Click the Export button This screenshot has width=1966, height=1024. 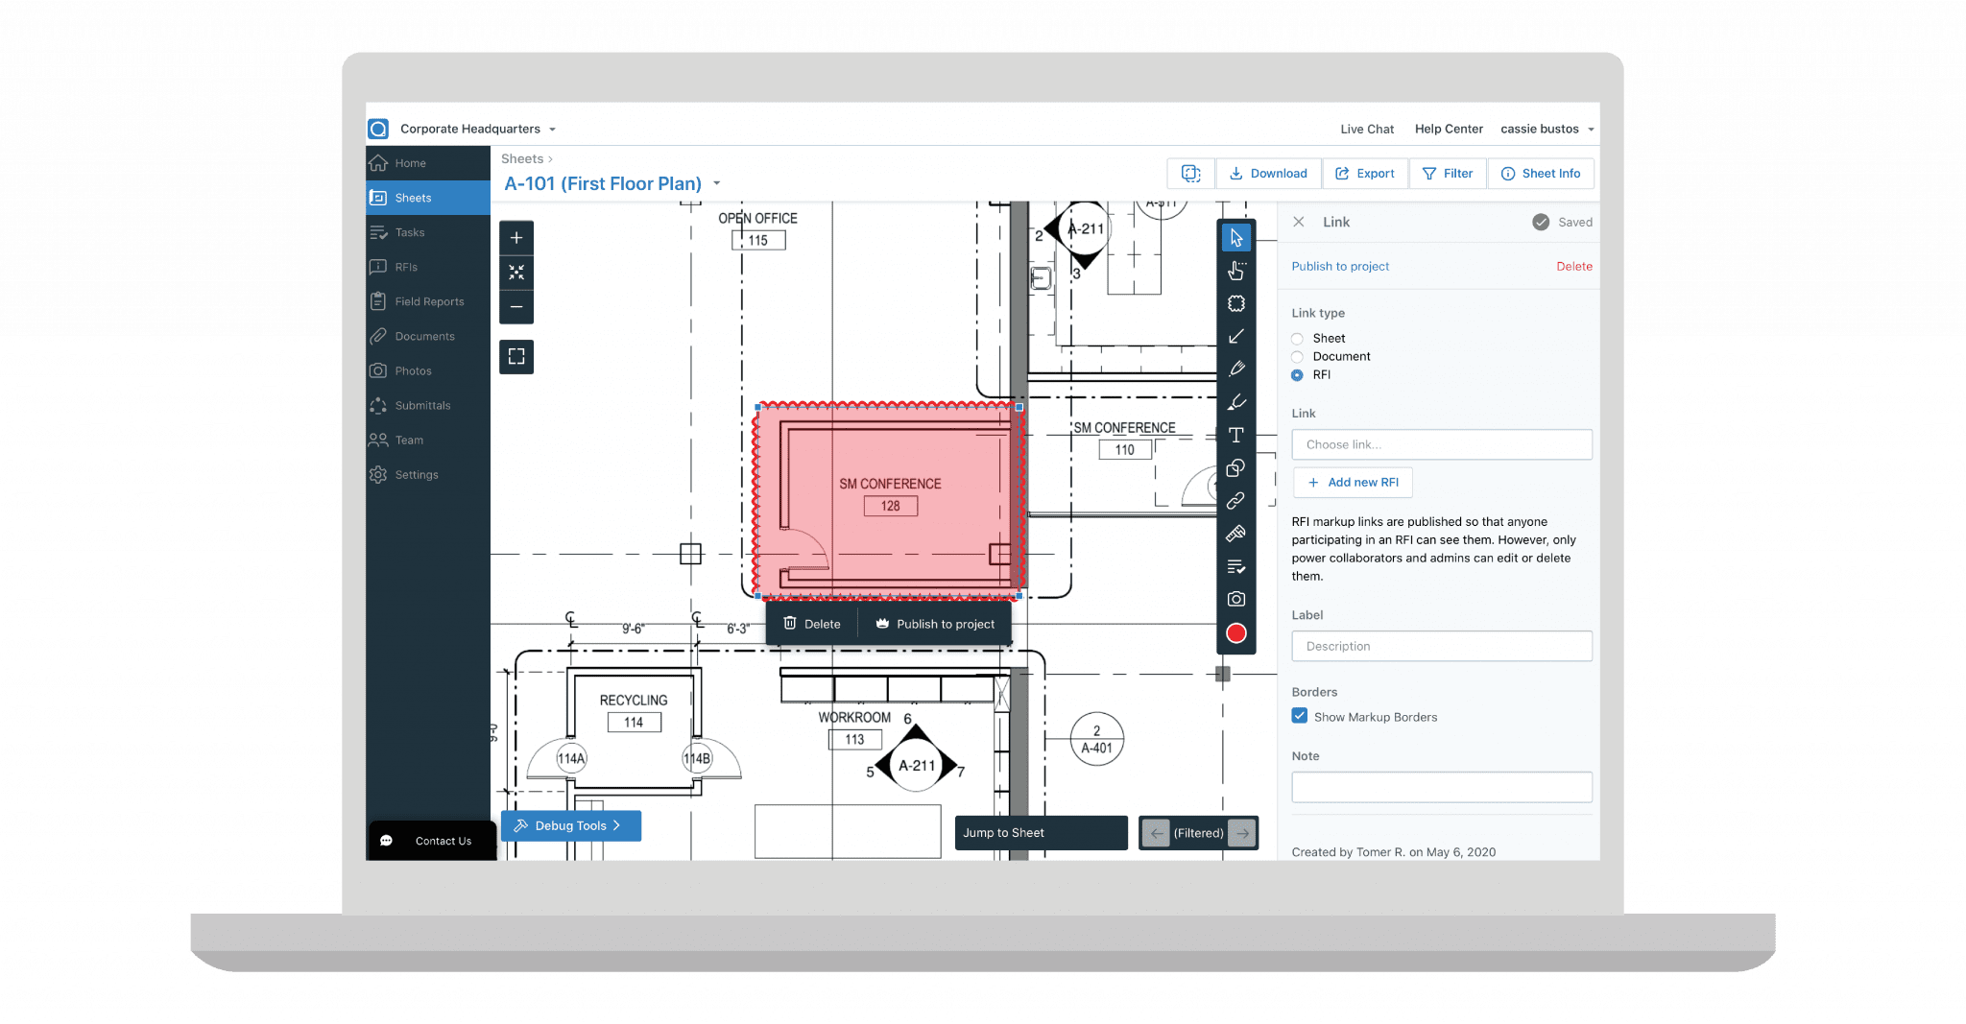click(1365, 174)
